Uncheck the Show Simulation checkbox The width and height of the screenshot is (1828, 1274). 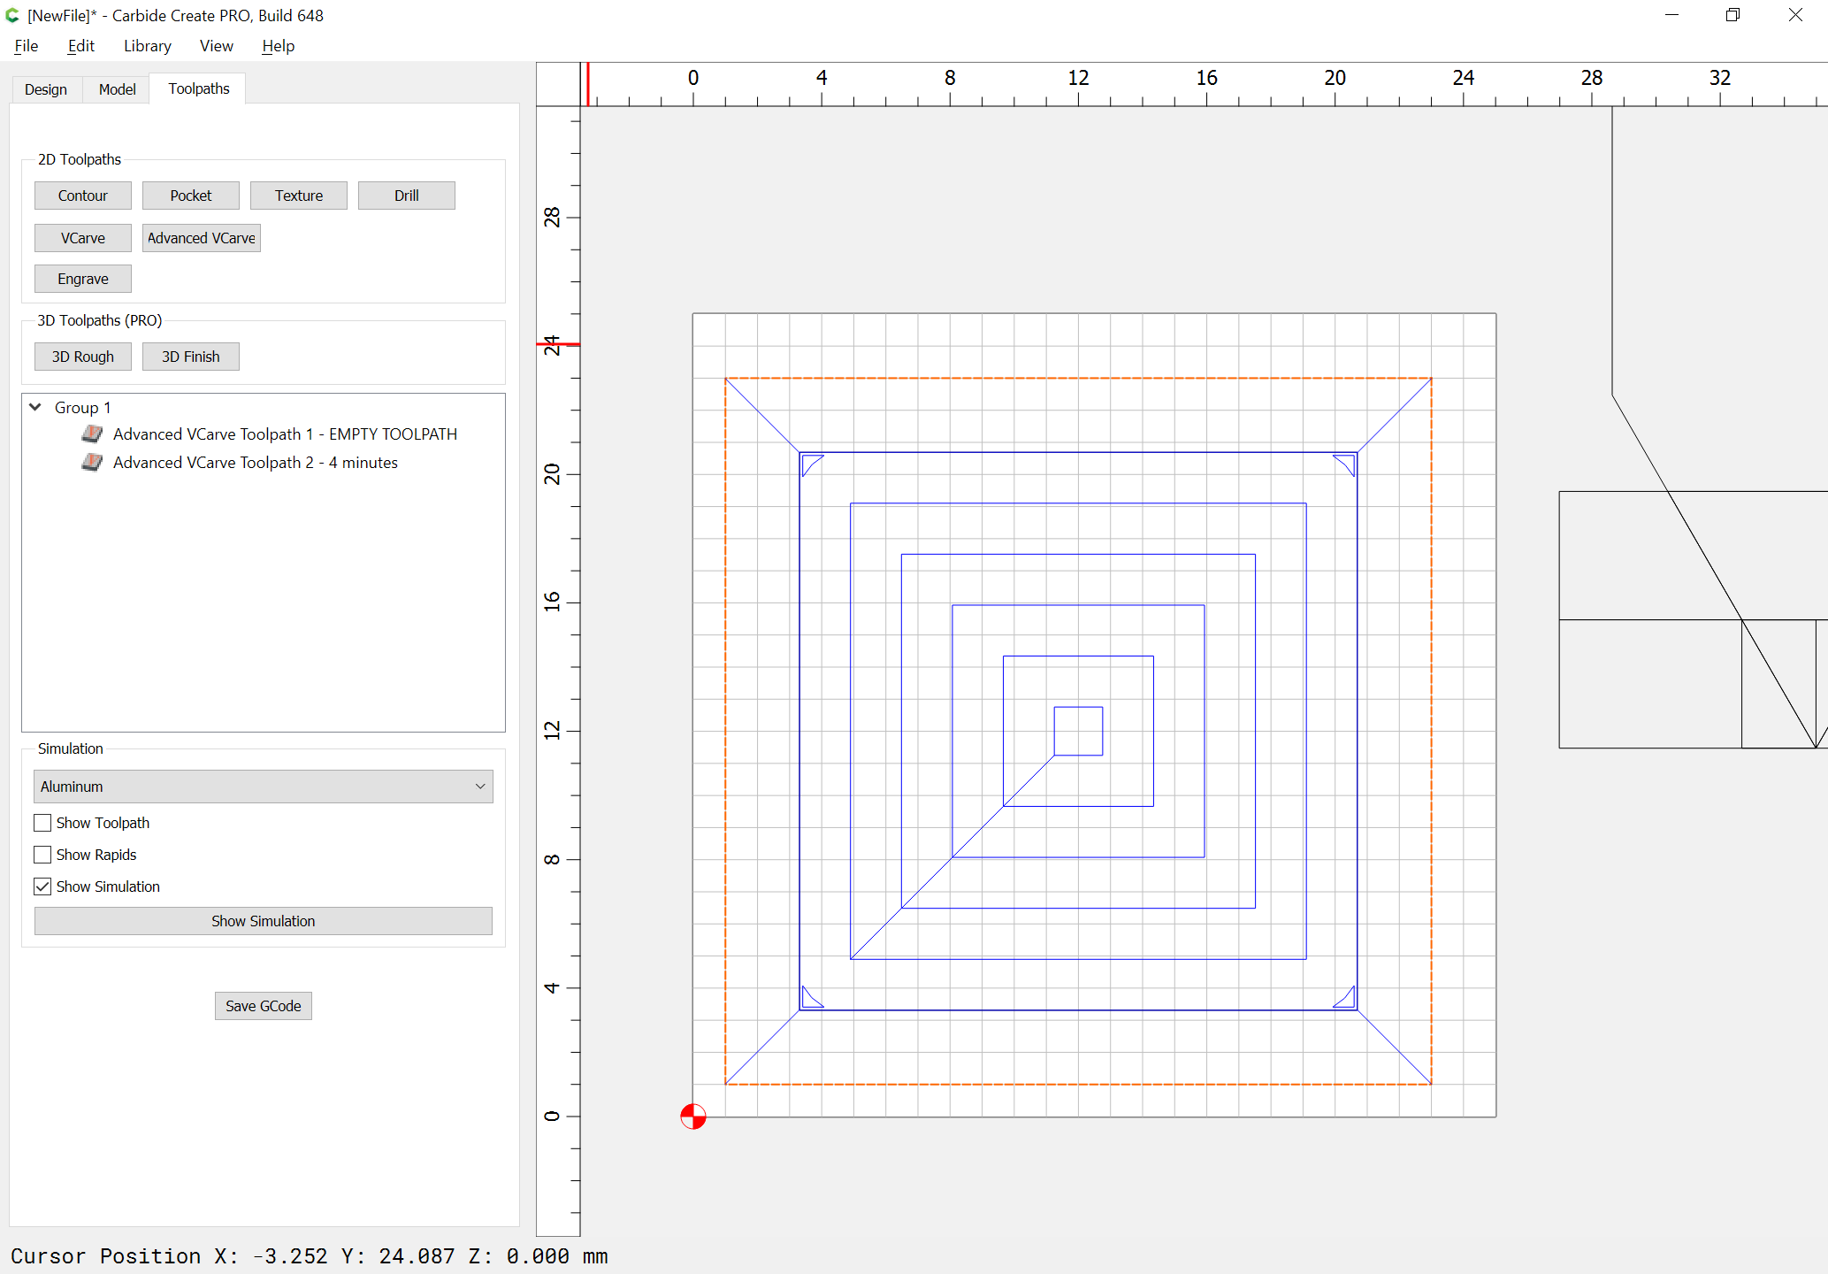point(42,886)
